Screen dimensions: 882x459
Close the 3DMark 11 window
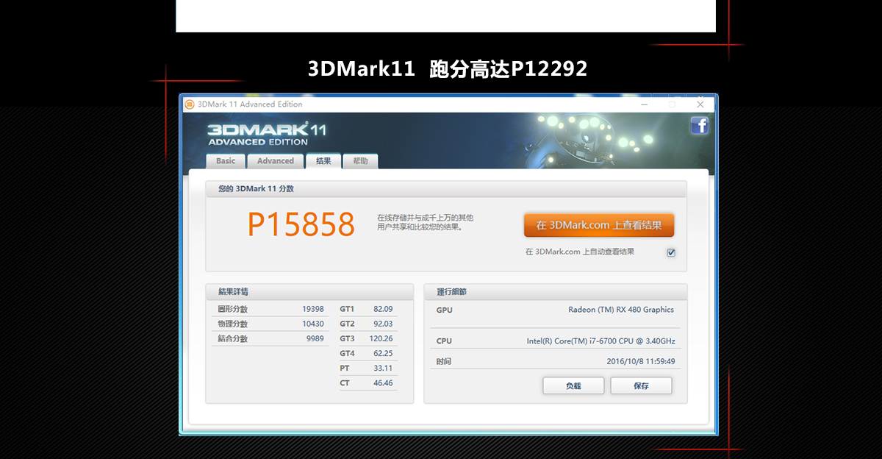(x=700, y=104)
